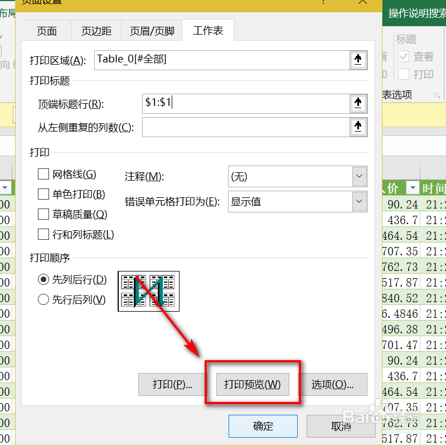Enable the 网格线 checkbox
Viewport: 446px width, 446px height.
[43, 173]
